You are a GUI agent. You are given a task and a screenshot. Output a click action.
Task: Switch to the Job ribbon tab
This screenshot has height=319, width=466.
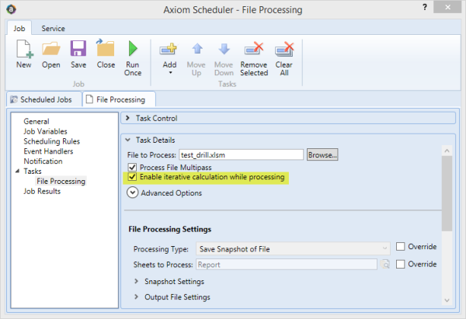click(19, 29)
